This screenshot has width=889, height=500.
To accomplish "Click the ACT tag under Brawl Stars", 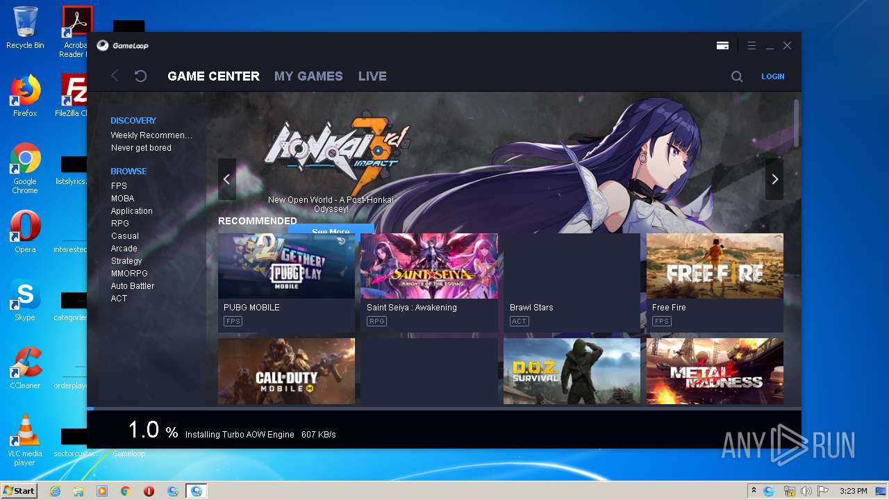I will [519, 321].
